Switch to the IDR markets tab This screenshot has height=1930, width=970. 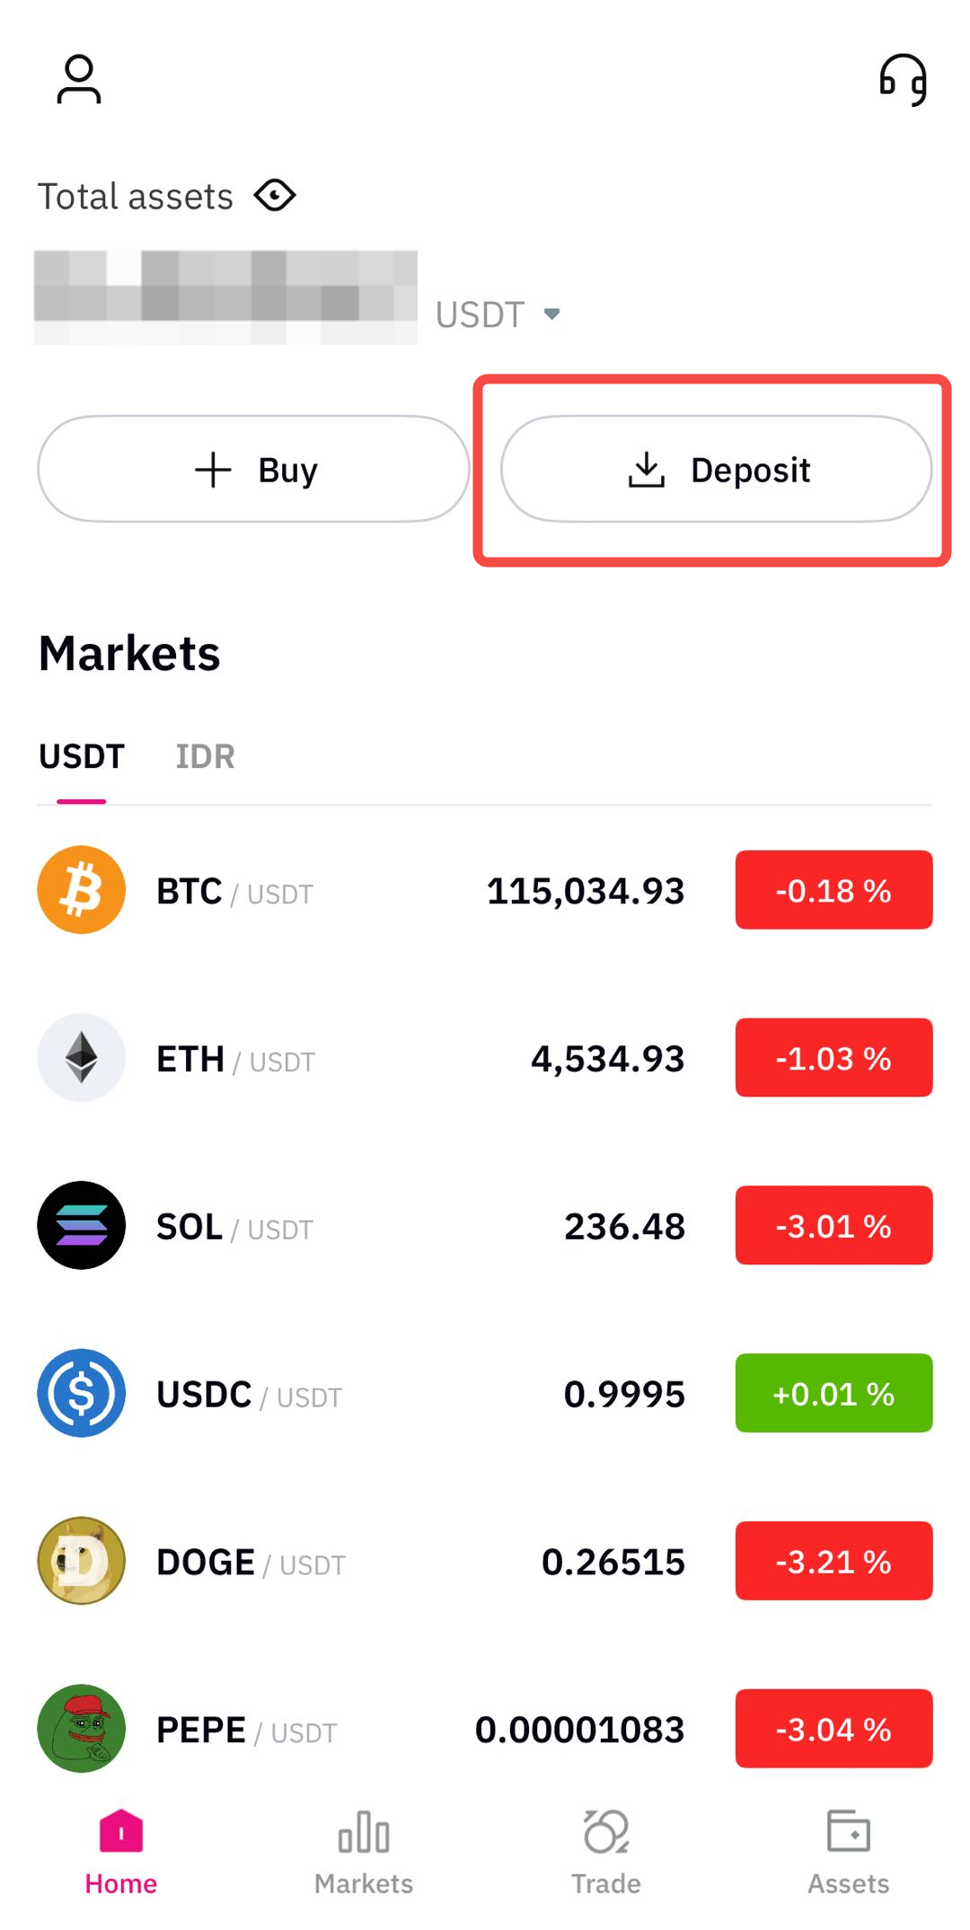click(205, 756)
